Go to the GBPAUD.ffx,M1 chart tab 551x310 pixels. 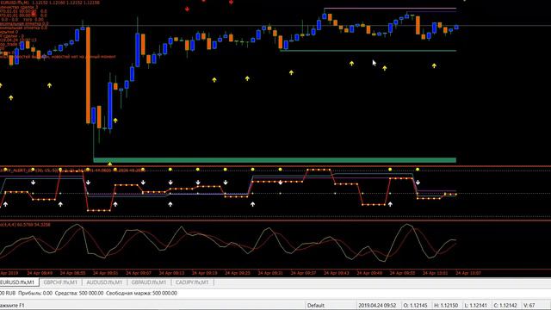click(148, 282)
